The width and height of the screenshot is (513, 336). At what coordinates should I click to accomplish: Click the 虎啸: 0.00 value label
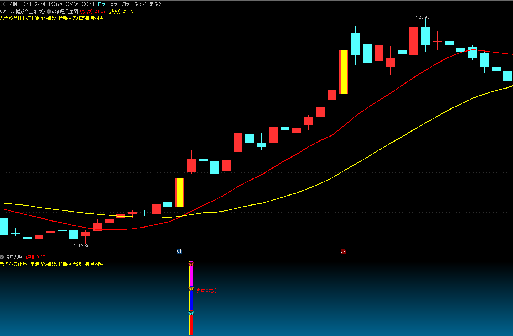(36, 257)
